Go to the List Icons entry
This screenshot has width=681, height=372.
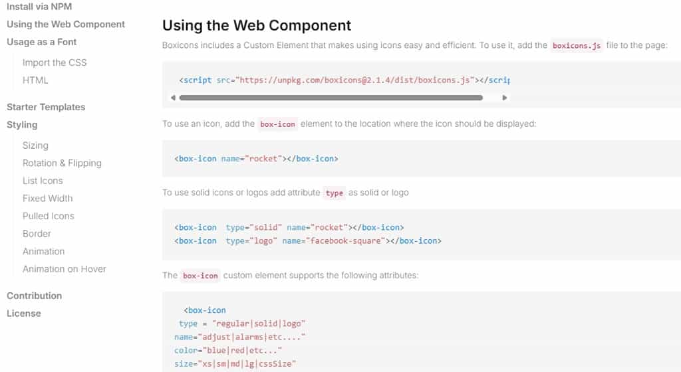pyautogui.click(x=43, y=181)
